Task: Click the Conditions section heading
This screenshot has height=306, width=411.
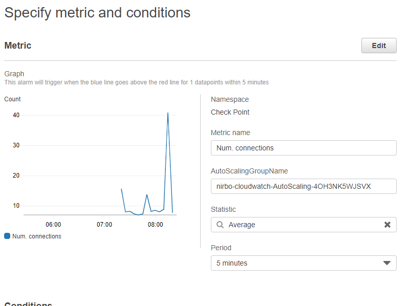Action: pyautogui.click(x=28, y=304)
